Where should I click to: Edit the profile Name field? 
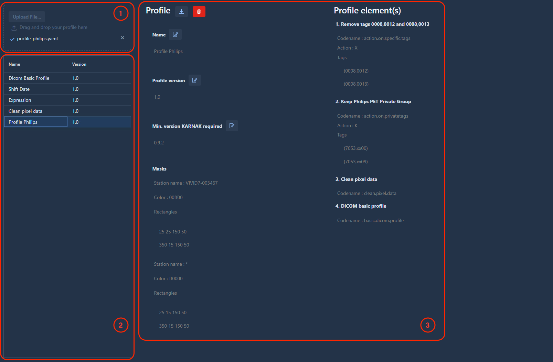click(175, 34)
